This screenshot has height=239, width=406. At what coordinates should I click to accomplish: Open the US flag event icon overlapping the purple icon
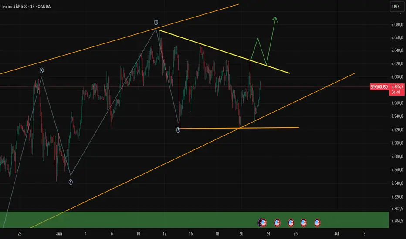pos(264,223)
